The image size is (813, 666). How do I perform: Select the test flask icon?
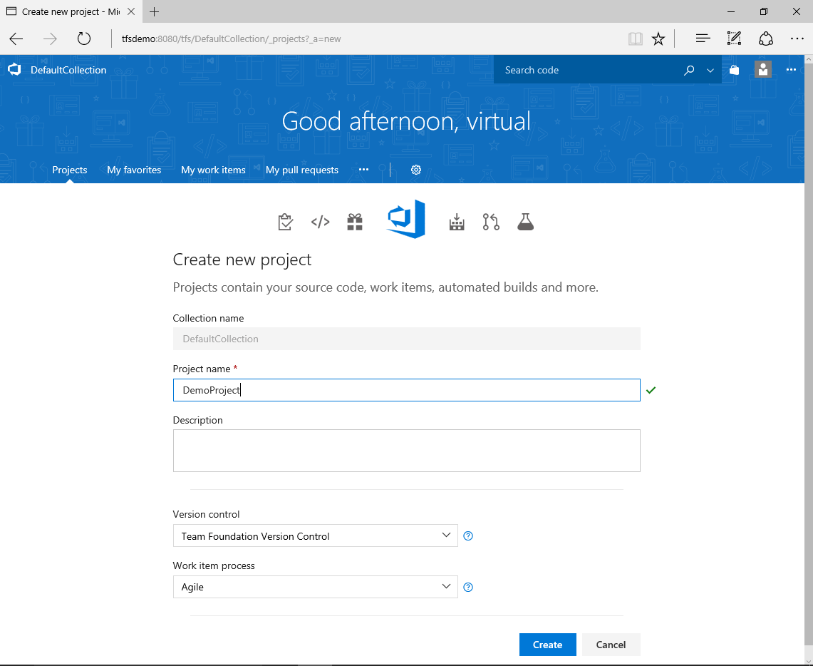tap(525, 222)
